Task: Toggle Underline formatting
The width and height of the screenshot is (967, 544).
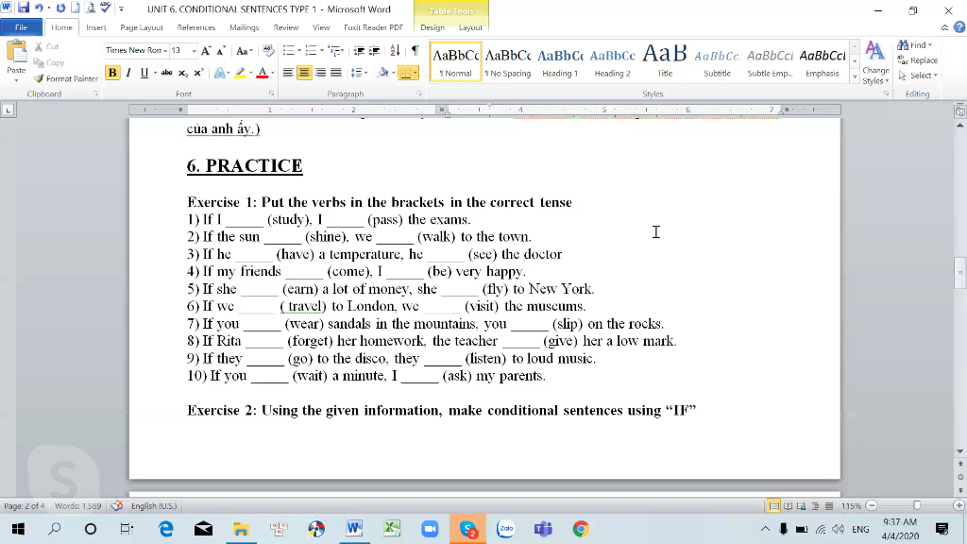Action: tap(144, 73)
